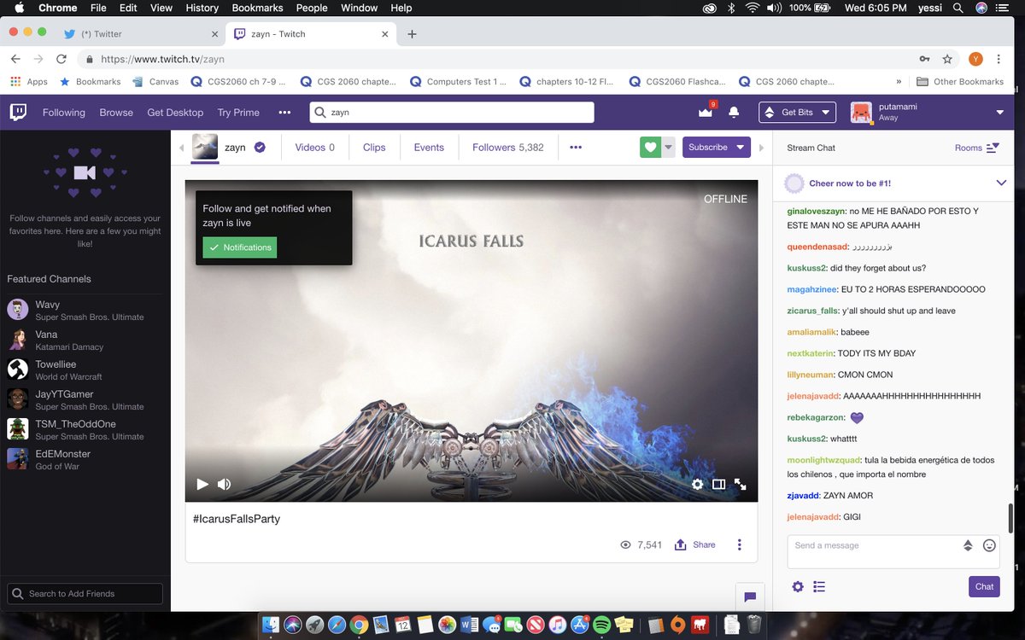Enter fullscreen on the video player
Viewport: 1025px width, 640px height.
coord(740,484)
